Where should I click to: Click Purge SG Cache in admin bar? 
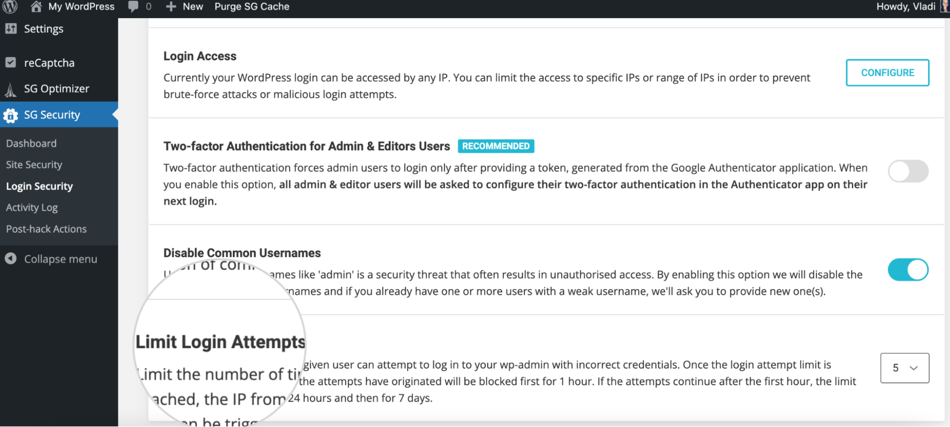pos(252,7)
